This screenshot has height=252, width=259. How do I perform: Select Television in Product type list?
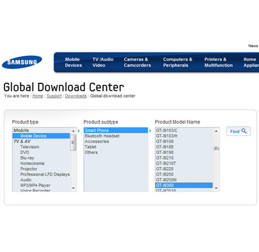pyautogui.click(x=41, y=147)
